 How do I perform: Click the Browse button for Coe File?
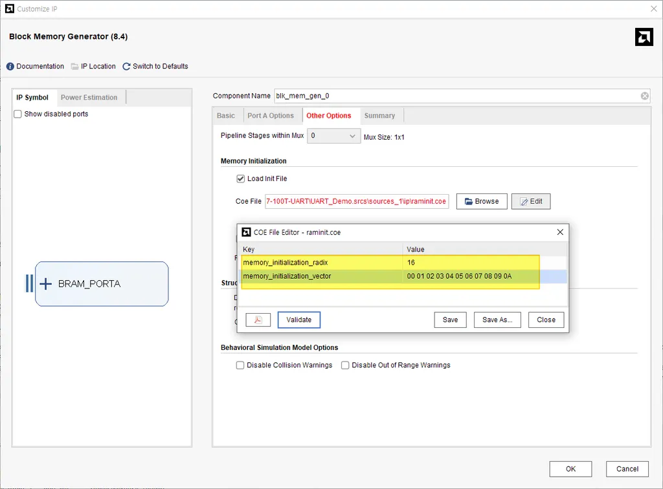tap(482, 201)
